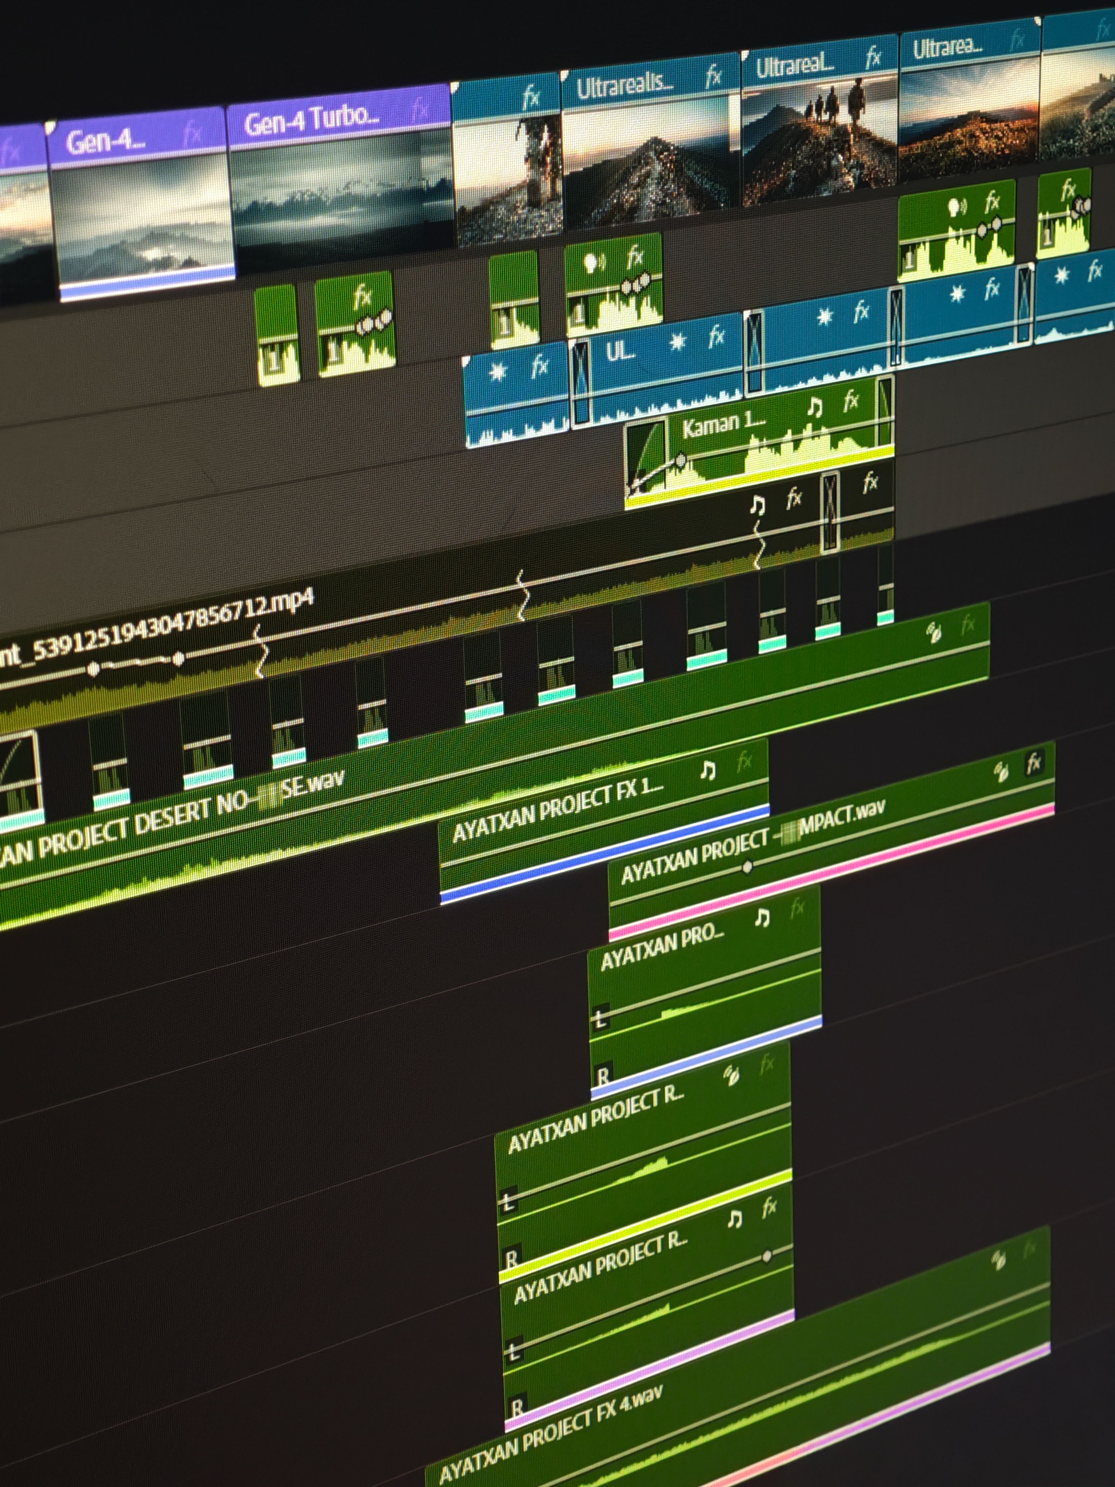Select the music note icon on the Kaman 1... clip
Viewport: 1115px width, 1487px height.
click(x=815, y=407)
